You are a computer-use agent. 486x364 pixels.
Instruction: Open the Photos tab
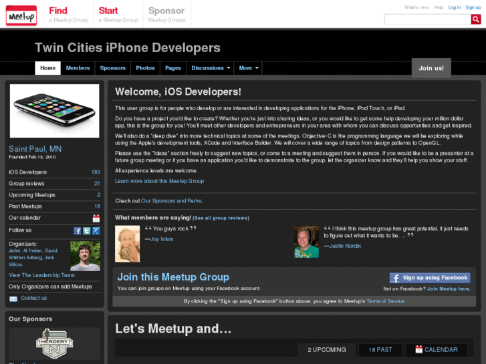pos(145,68)
